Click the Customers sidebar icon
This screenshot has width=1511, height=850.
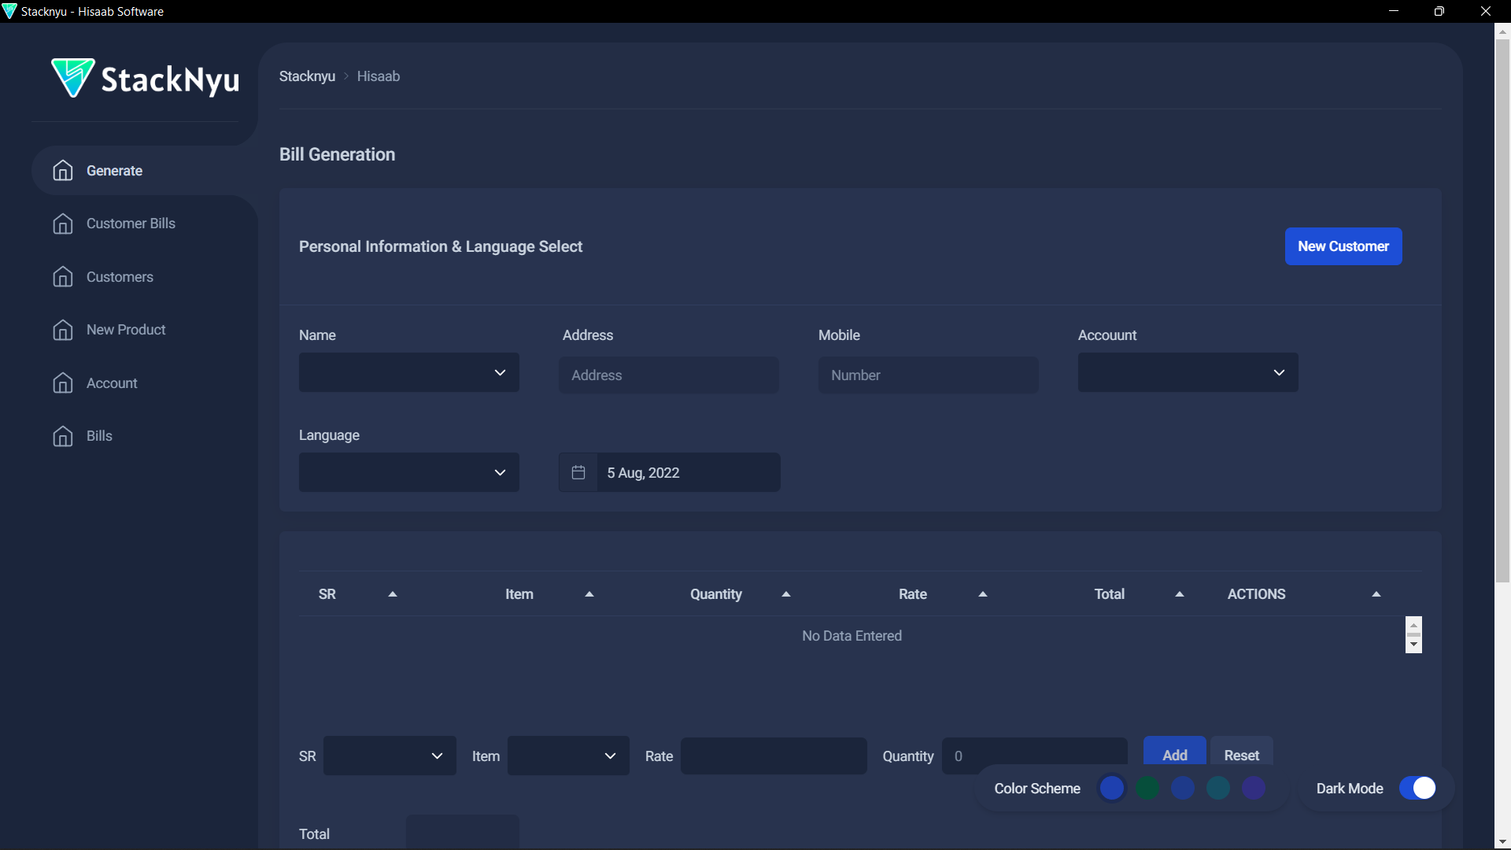[x=63, y=277]
